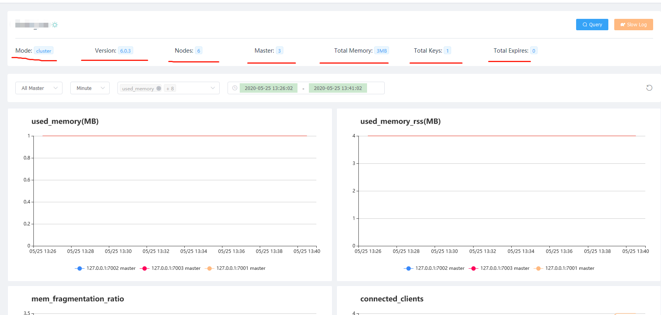Click the cluster mode tag

44,51
